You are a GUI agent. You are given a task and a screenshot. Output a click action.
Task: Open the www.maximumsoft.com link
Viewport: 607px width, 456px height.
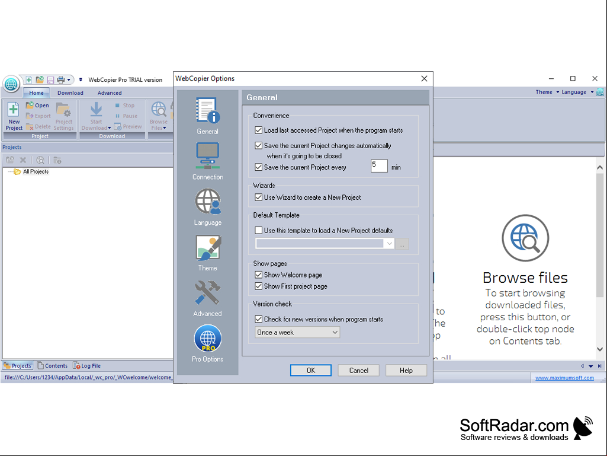pos(564,378)
